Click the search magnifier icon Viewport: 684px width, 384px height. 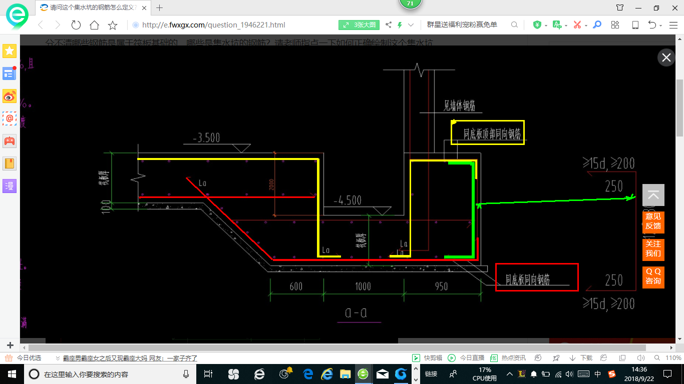pyautogui.click(x=514, y=25)
